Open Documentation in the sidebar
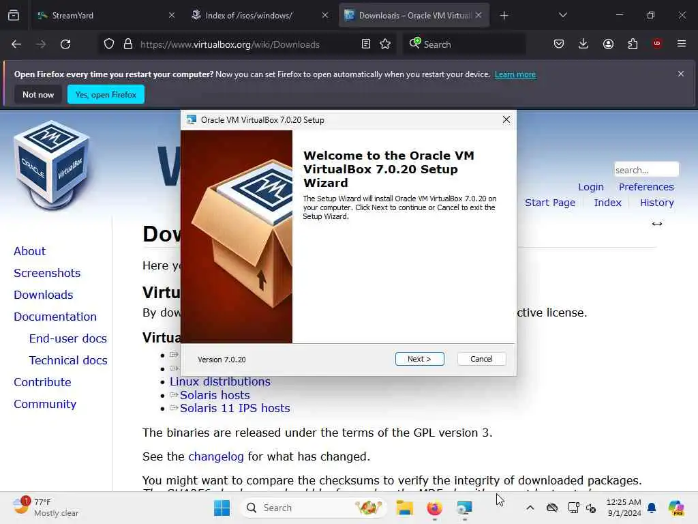Viewport: 698px width, 524px height. pos(55,317)
